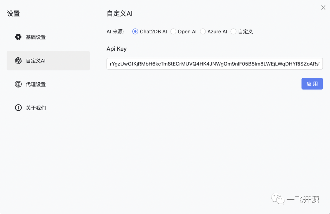Select the Chat2DB AI radio option

click(x=135, y=31)
